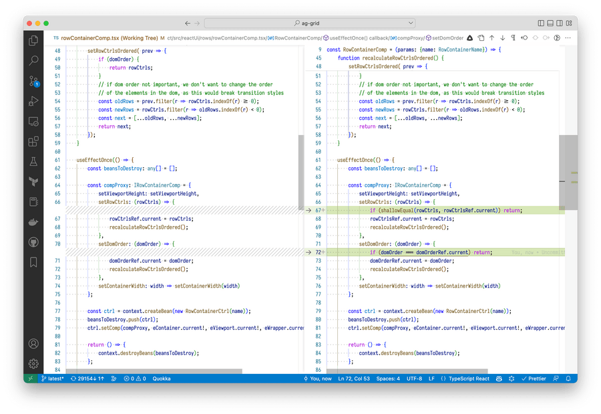This screenshot has width=601, height=414.
Task: Open the More Actions ellipsis menu
Action: 567,37
